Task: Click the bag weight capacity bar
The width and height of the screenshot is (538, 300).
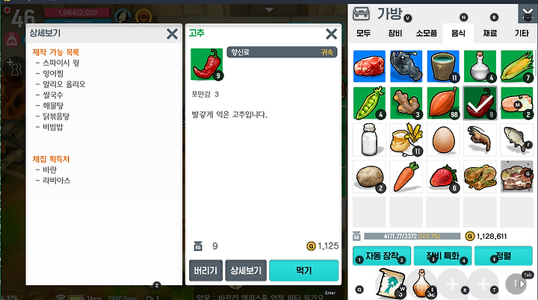Action: point(412,237)
